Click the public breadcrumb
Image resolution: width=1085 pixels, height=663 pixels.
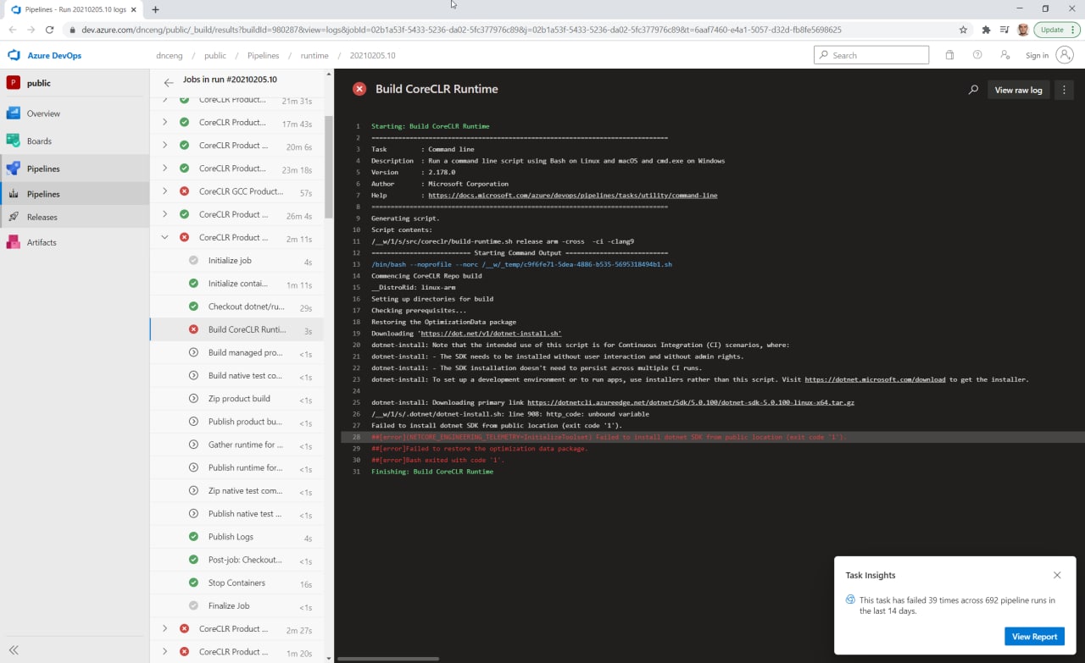coord(215,55)
